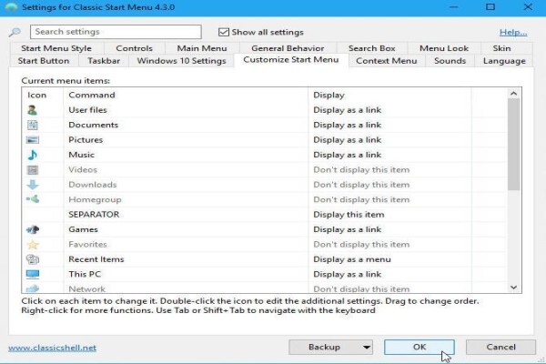Screen dimensions: 546x364
Task: Switch to the Taskbar tab
Action: click(x=104, y=61)
